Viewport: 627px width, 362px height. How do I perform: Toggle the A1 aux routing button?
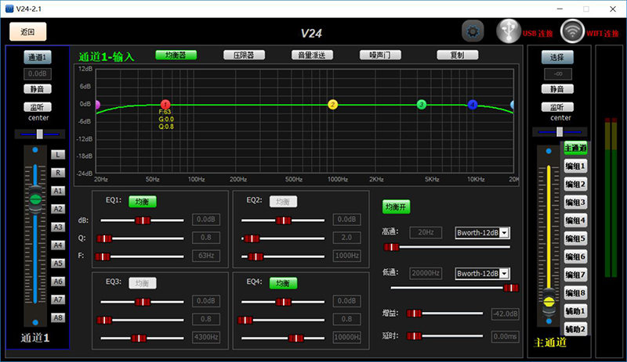click(x=58, y=191)
